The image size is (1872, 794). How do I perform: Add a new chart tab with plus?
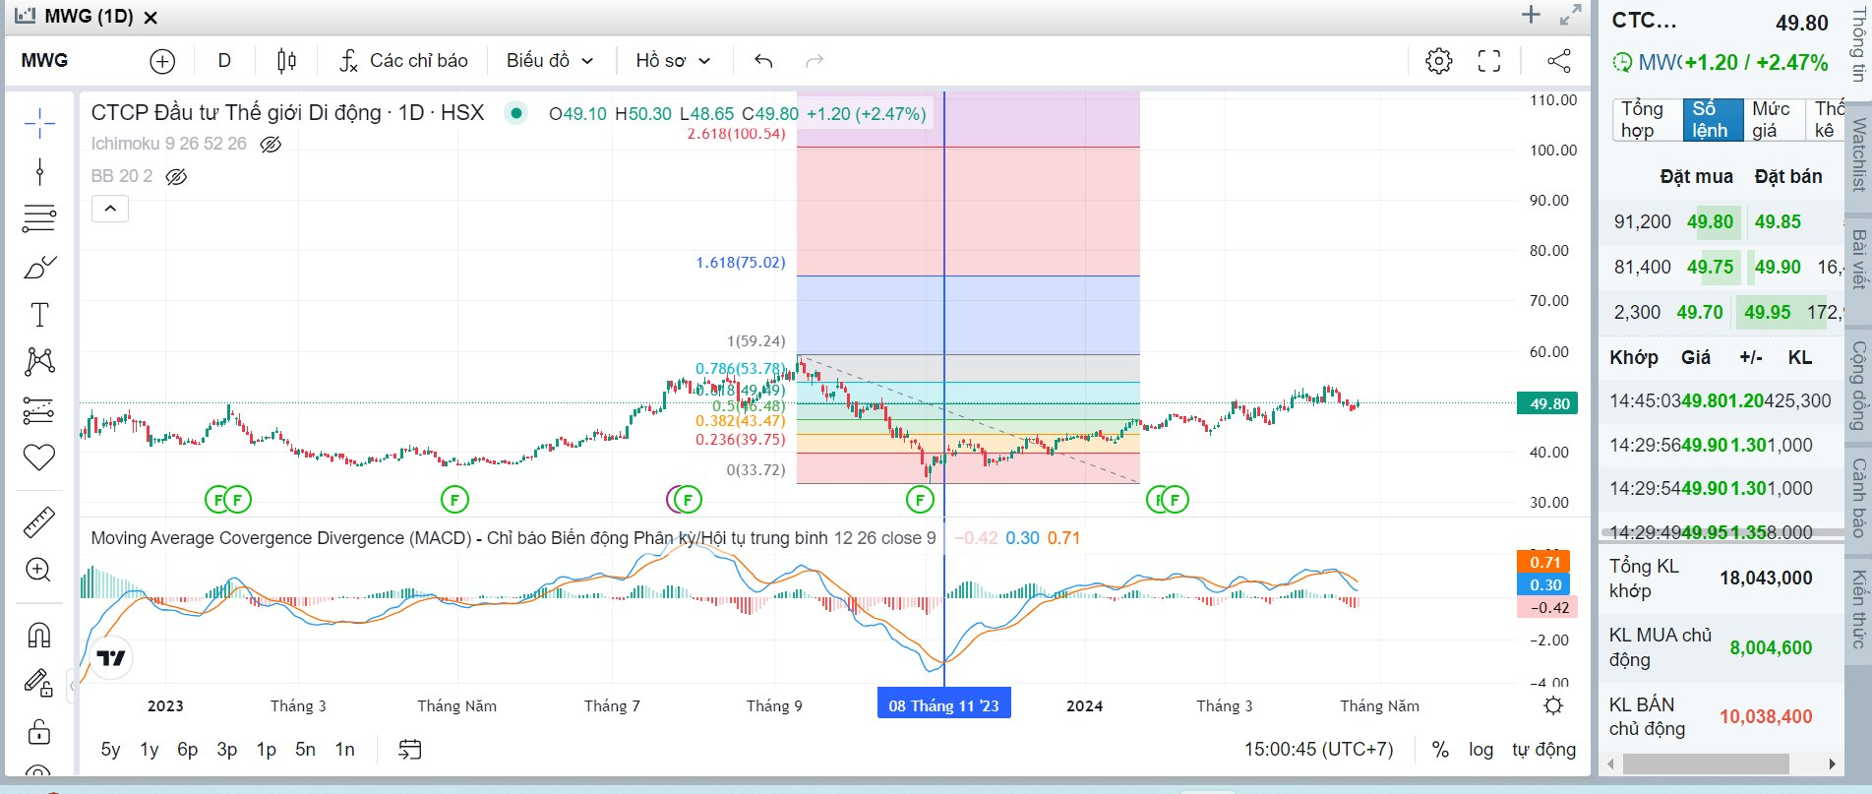1531,15
